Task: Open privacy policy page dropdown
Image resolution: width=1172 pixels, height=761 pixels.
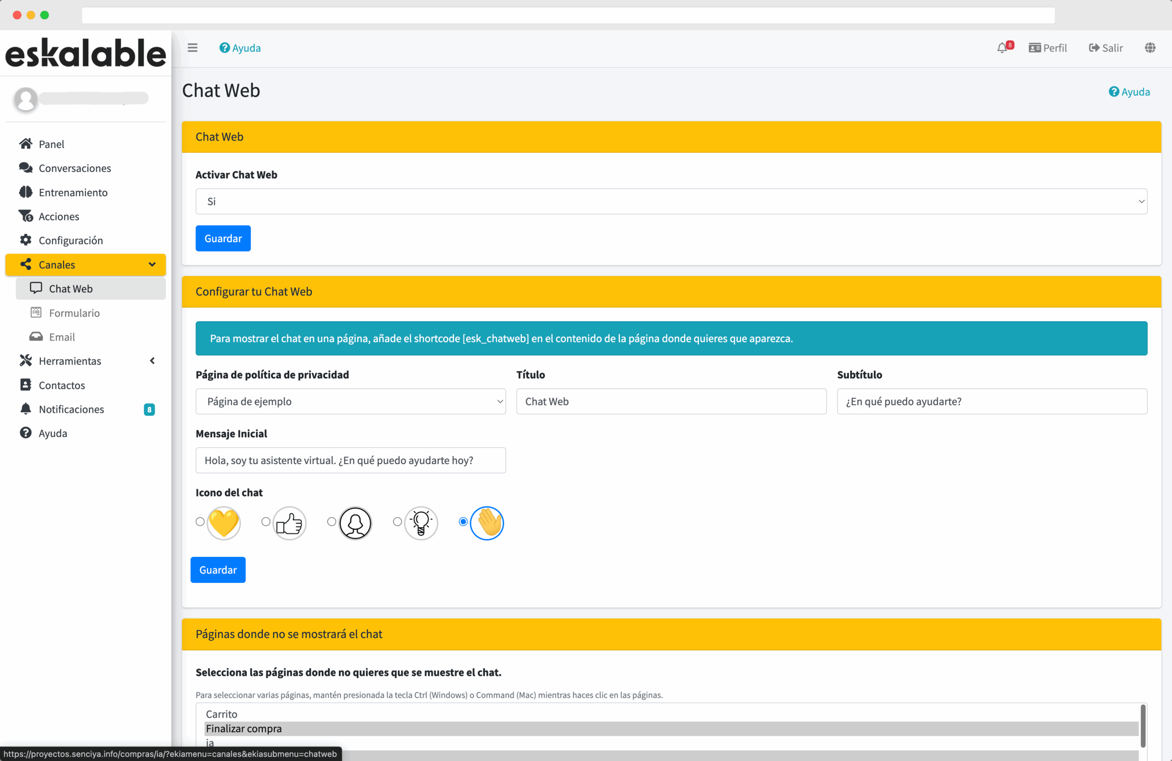Action: coord(350,401)
